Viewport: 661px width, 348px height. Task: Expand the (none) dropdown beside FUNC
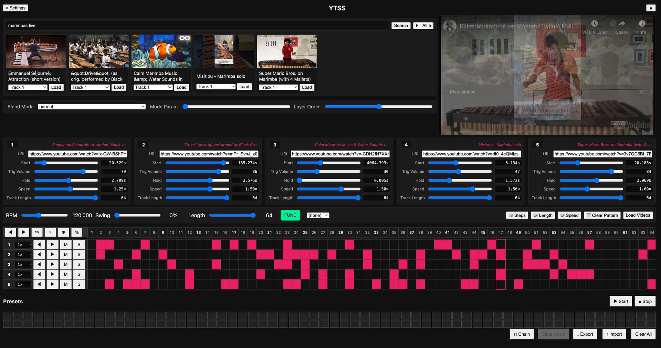[x=318, y=215]
